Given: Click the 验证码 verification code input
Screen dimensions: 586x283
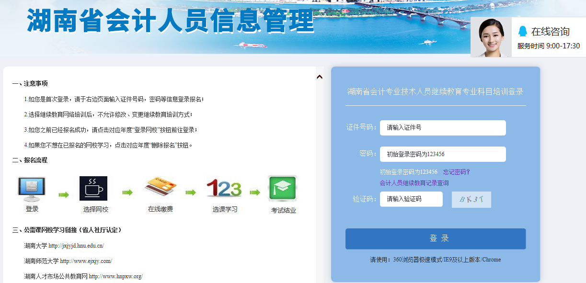Looking at the screenshot, I should (x=411, y=199).
